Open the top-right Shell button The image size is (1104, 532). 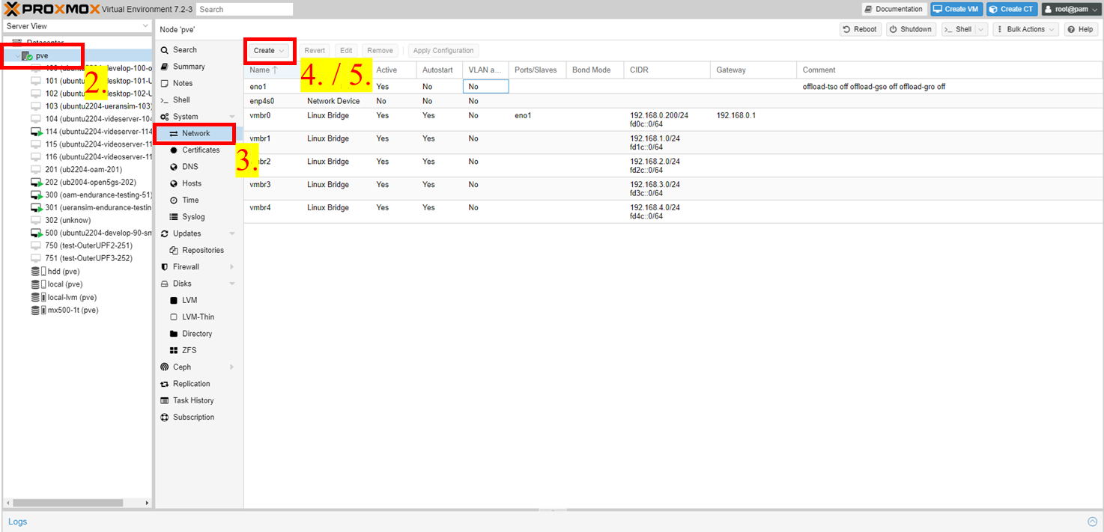point(957,29)
